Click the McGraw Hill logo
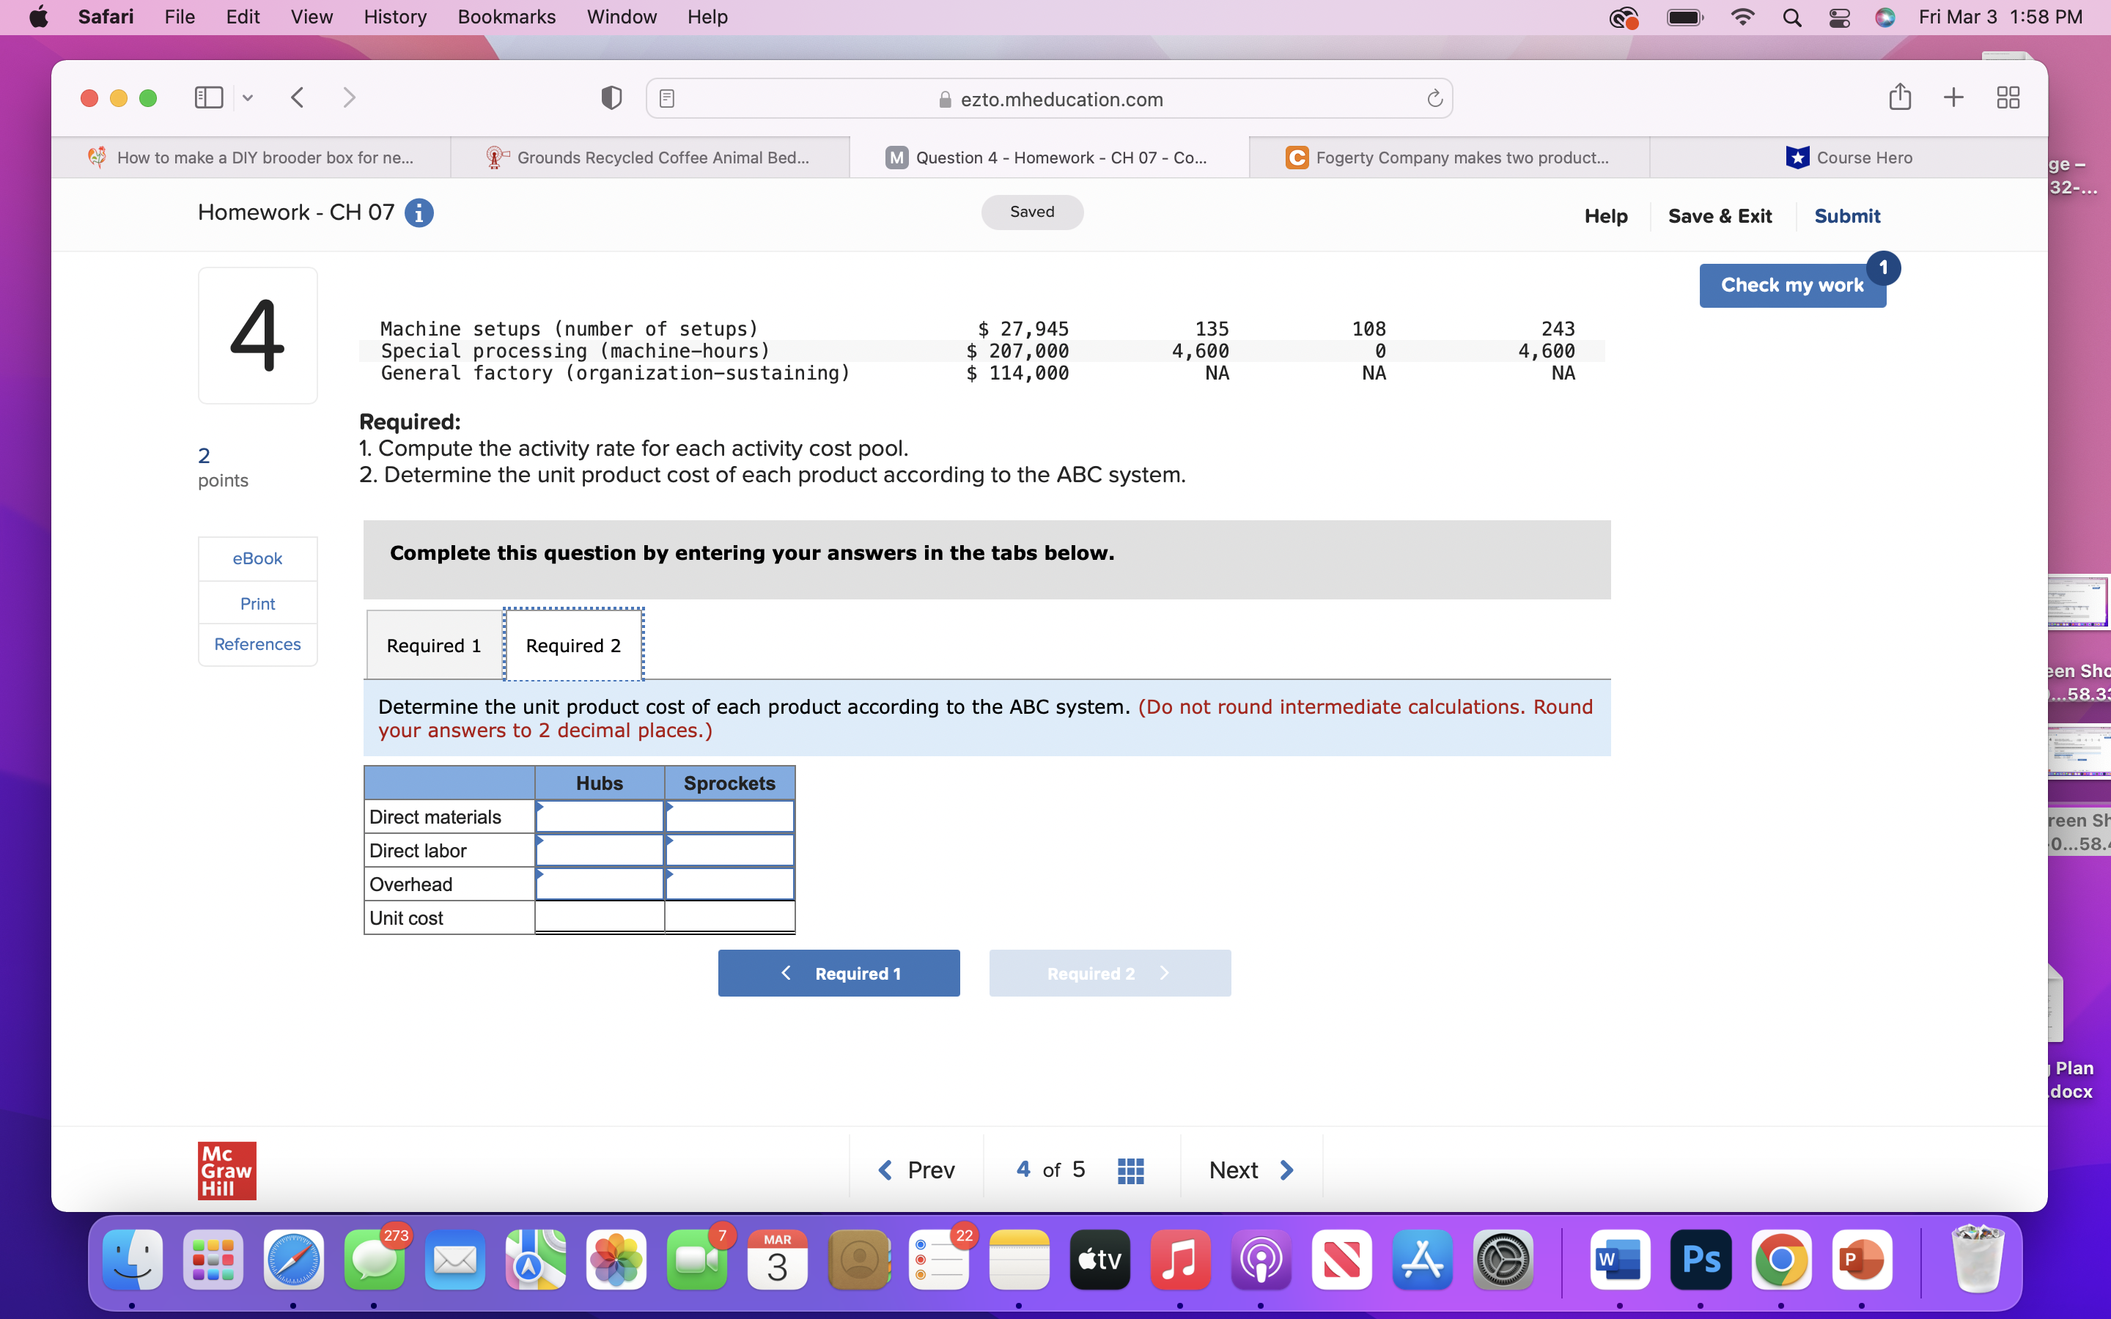The width and height of the screenshot is (2111, 1319). pos(226,1170)
